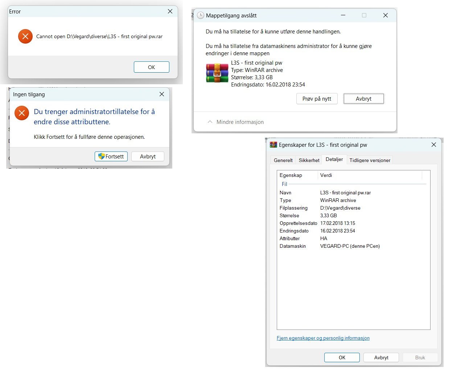461x388 pixels.
Task: Close the Error dialog window
Action: click(x=170, y=12)
